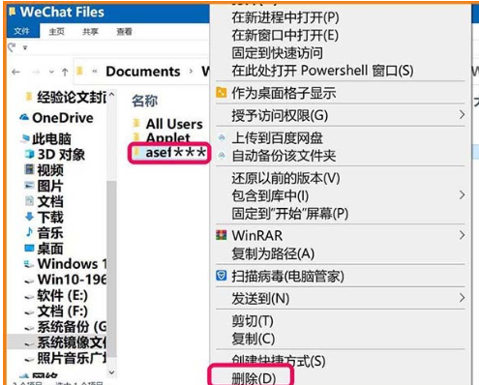Click the 音乐 note icon
The image size is (479, 385).
[29, 232]
